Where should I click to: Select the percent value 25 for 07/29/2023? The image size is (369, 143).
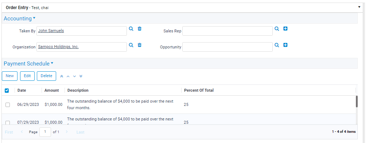point(186,122)
